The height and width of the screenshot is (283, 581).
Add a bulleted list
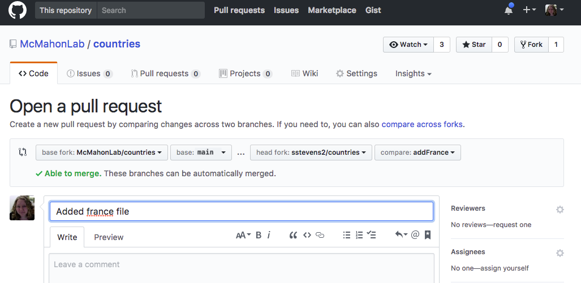346,235
